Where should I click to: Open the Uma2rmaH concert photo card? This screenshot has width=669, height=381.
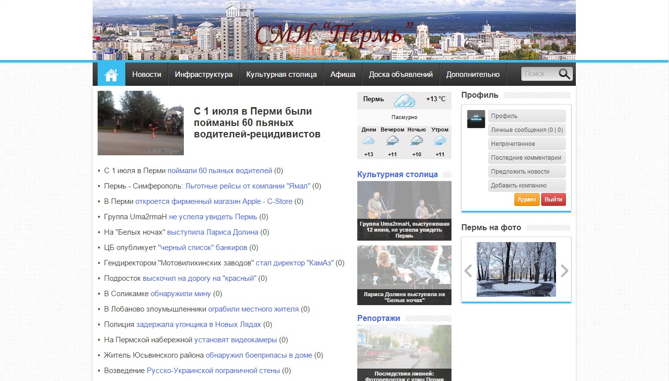point(404,211)
